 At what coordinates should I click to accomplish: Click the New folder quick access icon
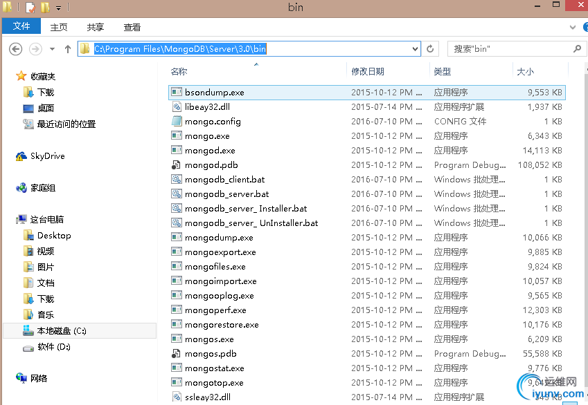(x=45, y=7)
